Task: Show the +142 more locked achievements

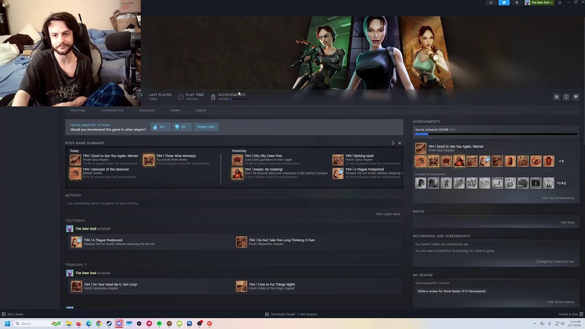Action: click(561, 183)
